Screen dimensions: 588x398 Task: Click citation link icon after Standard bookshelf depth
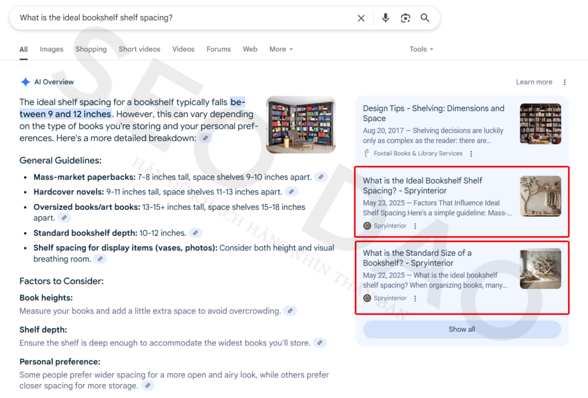click(195, 233)
